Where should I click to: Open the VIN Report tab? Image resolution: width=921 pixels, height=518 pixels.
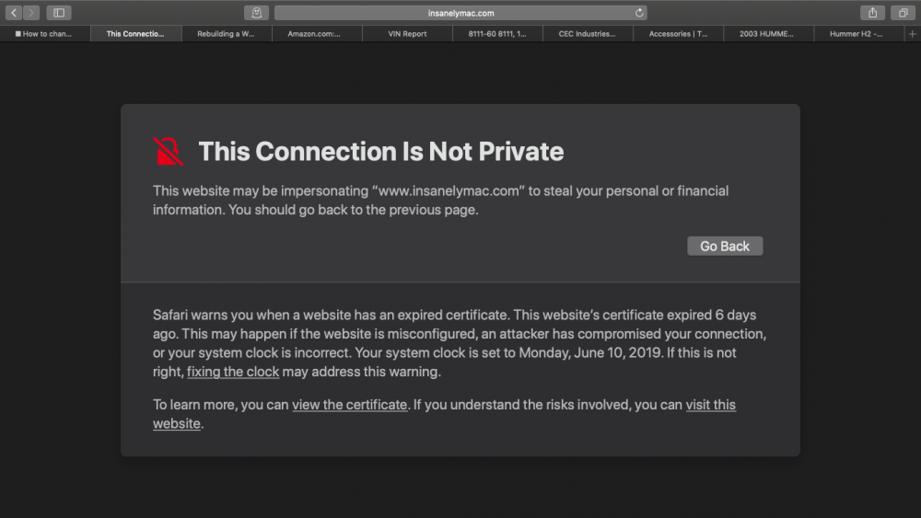pyautogui.click(x=407, y=34)
